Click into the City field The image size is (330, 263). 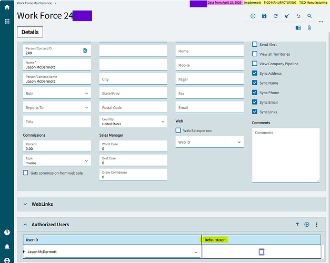coord(133,79)
